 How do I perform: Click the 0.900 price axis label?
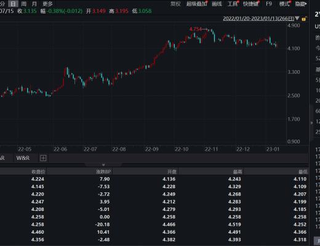tap(294, 141)
